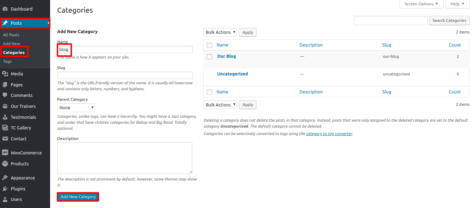
Task: Click the Media icon in sidebar
Action: coord(5,74)
